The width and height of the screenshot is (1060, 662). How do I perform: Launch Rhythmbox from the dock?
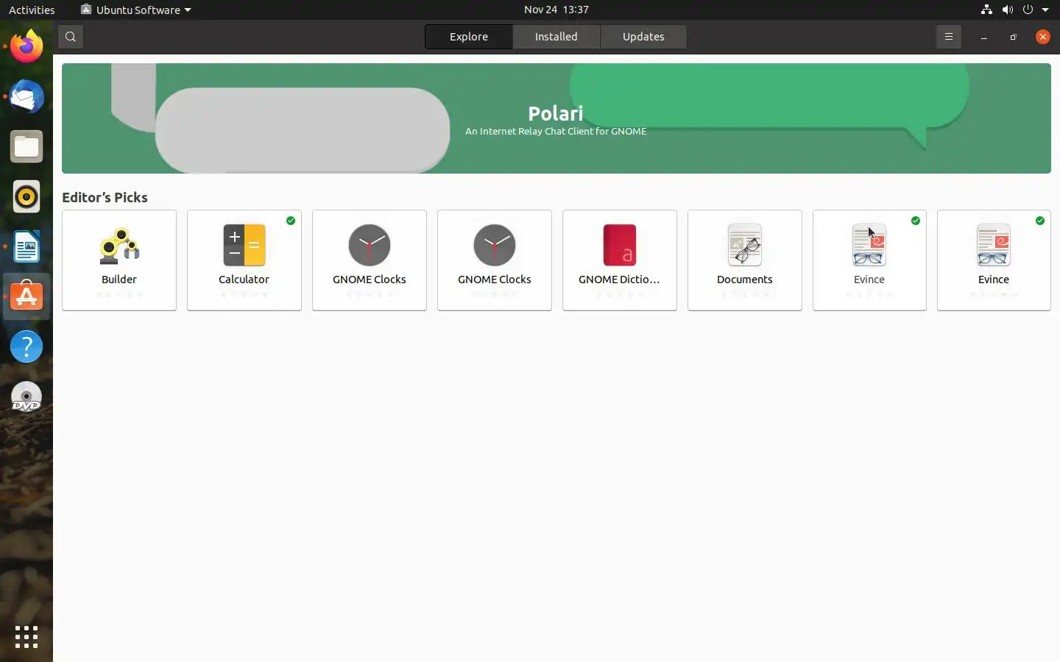(26, 196)
